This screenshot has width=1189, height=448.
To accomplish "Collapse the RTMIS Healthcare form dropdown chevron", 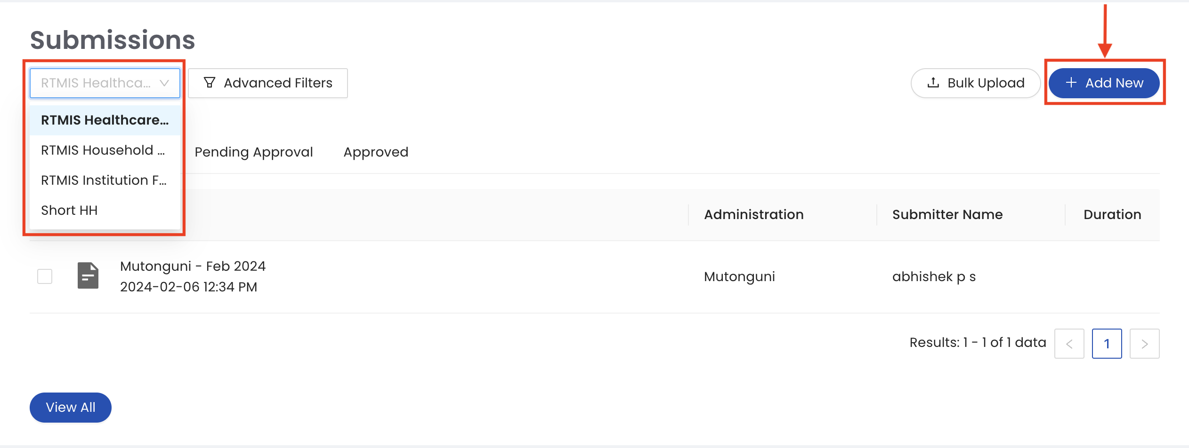I will [164, 83].
